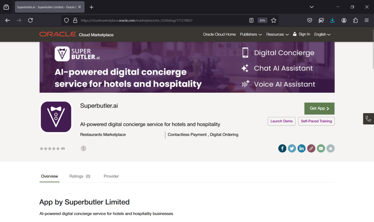The width and height of the screenshot is (374, 222).
Task: Open the English language selector
Action: point(322,34)
